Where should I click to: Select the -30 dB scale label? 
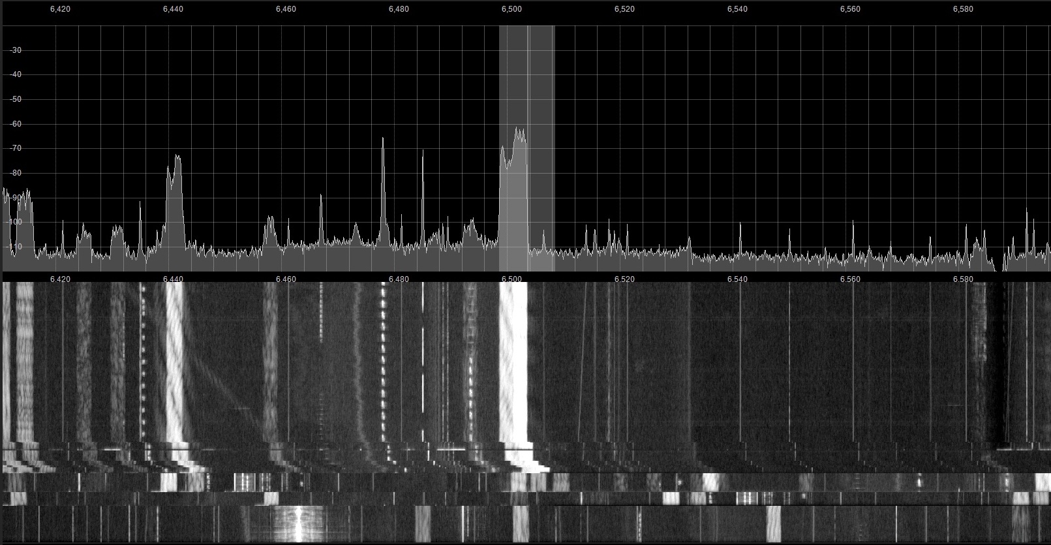point(16,50)
